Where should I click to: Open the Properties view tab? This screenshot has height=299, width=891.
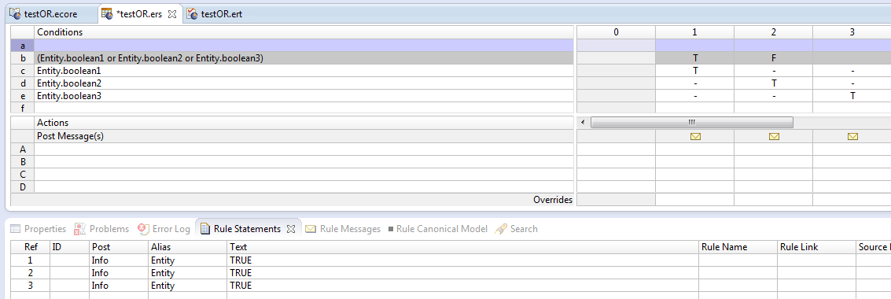click(38, 228)
